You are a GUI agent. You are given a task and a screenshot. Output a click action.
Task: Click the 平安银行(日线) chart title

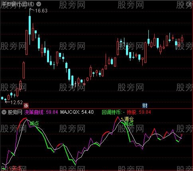click(18, 4)
